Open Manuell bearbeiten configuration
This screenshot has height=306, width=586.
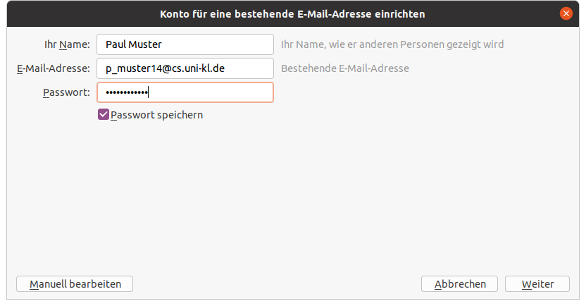tap(75, 283)
